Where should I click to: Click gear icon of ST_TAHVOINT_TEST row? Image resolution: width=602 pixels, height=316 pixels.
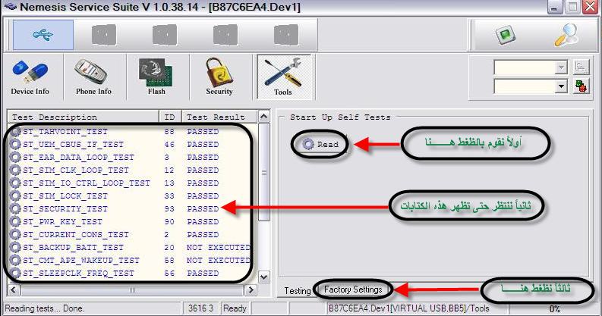pos(15,131)
